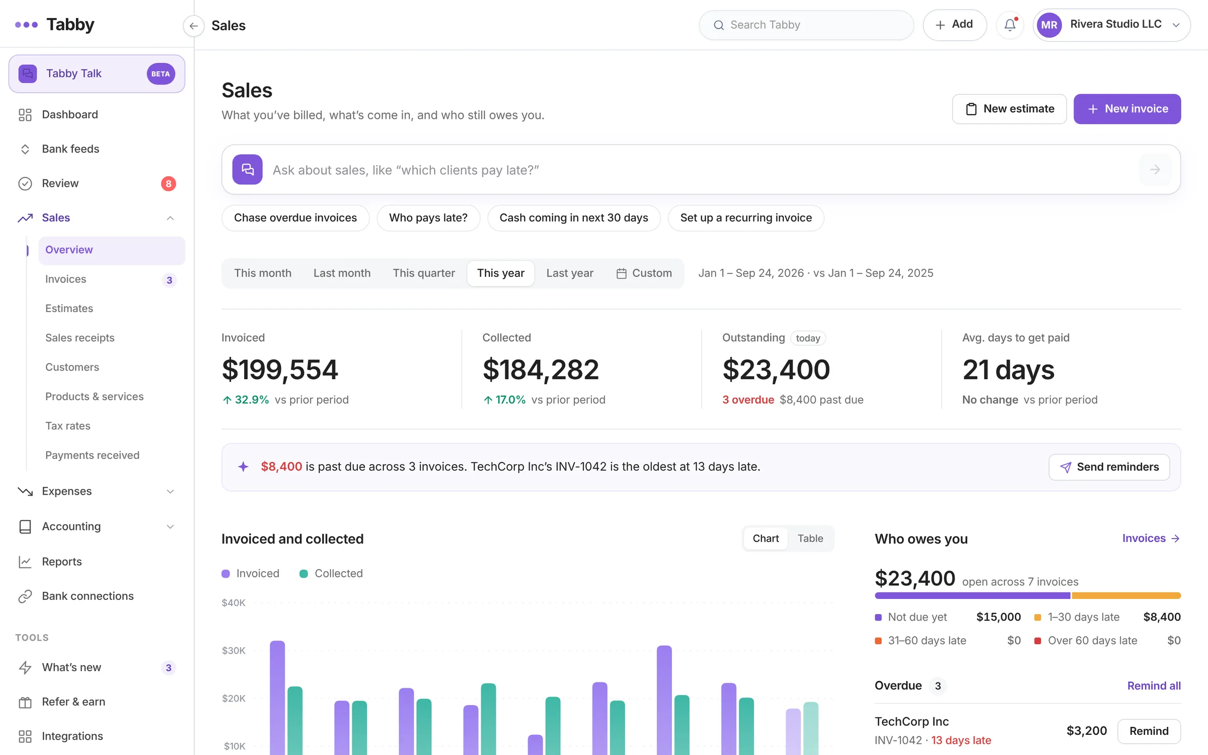Click Send reminders button

click(x=1109, y=467)
